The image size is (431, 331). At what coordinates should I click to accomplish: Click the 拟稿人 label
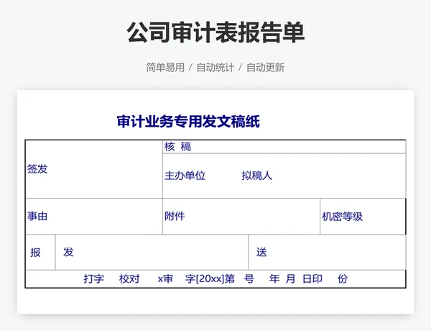coord(257,176)
